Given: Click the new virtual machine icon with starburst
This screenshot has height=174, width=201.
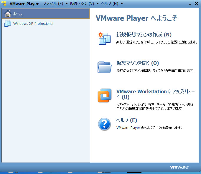Looking at the screenshot, I should 104,38.
